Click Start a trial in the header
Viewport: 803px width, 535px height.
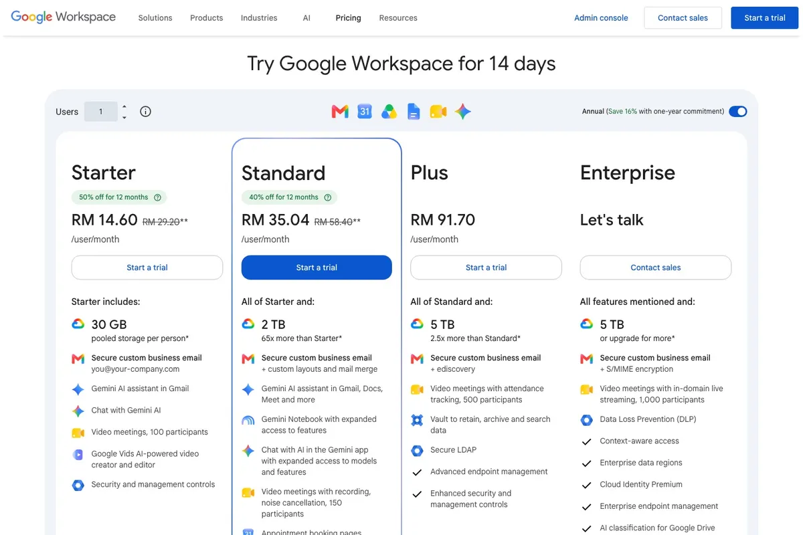765,18
